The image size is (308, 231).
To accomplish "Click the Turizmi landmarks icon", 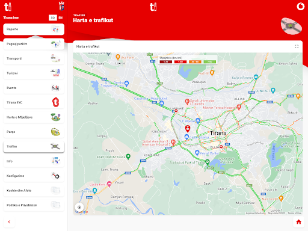I will [x=55, y=73].
